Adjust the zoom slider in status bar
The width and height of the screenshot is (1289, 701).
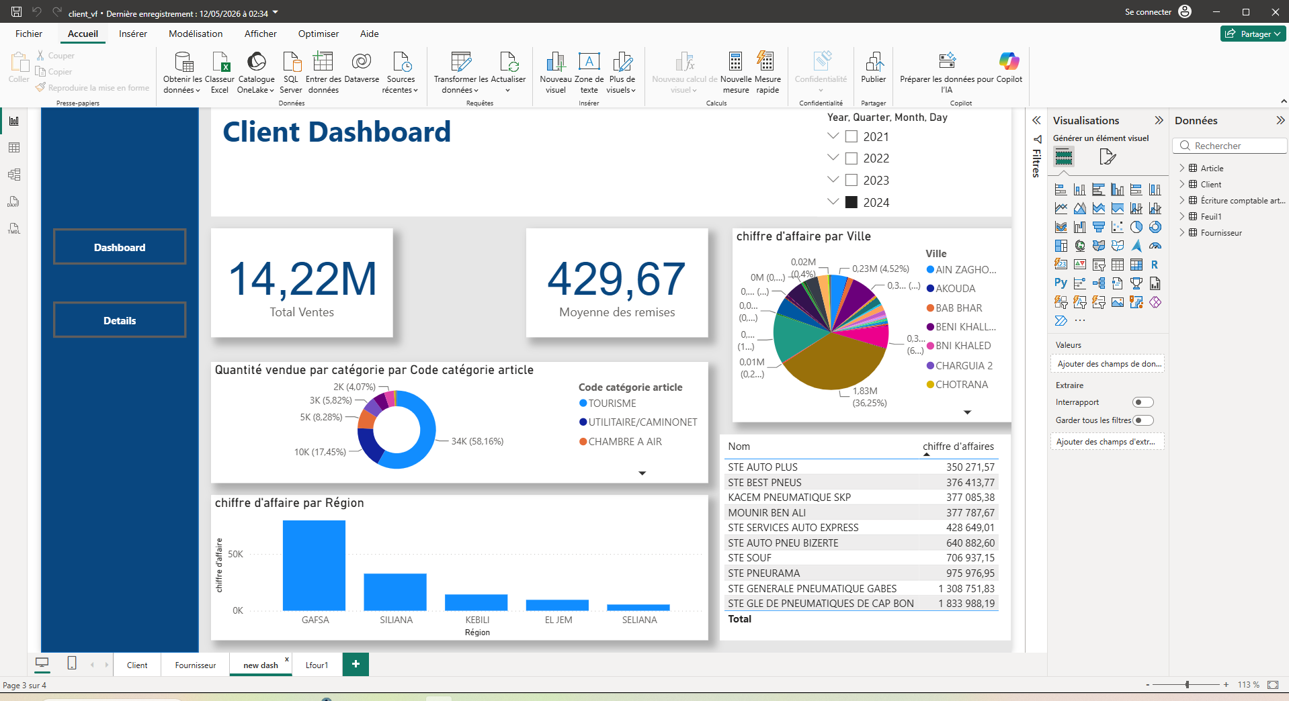pyautogui.click(x=1188, y=685)
